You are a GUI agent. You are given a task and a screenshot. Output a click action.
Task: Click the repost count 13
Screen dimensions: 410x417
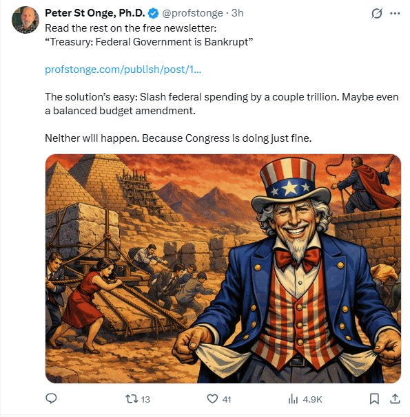(x=145, y=399)
